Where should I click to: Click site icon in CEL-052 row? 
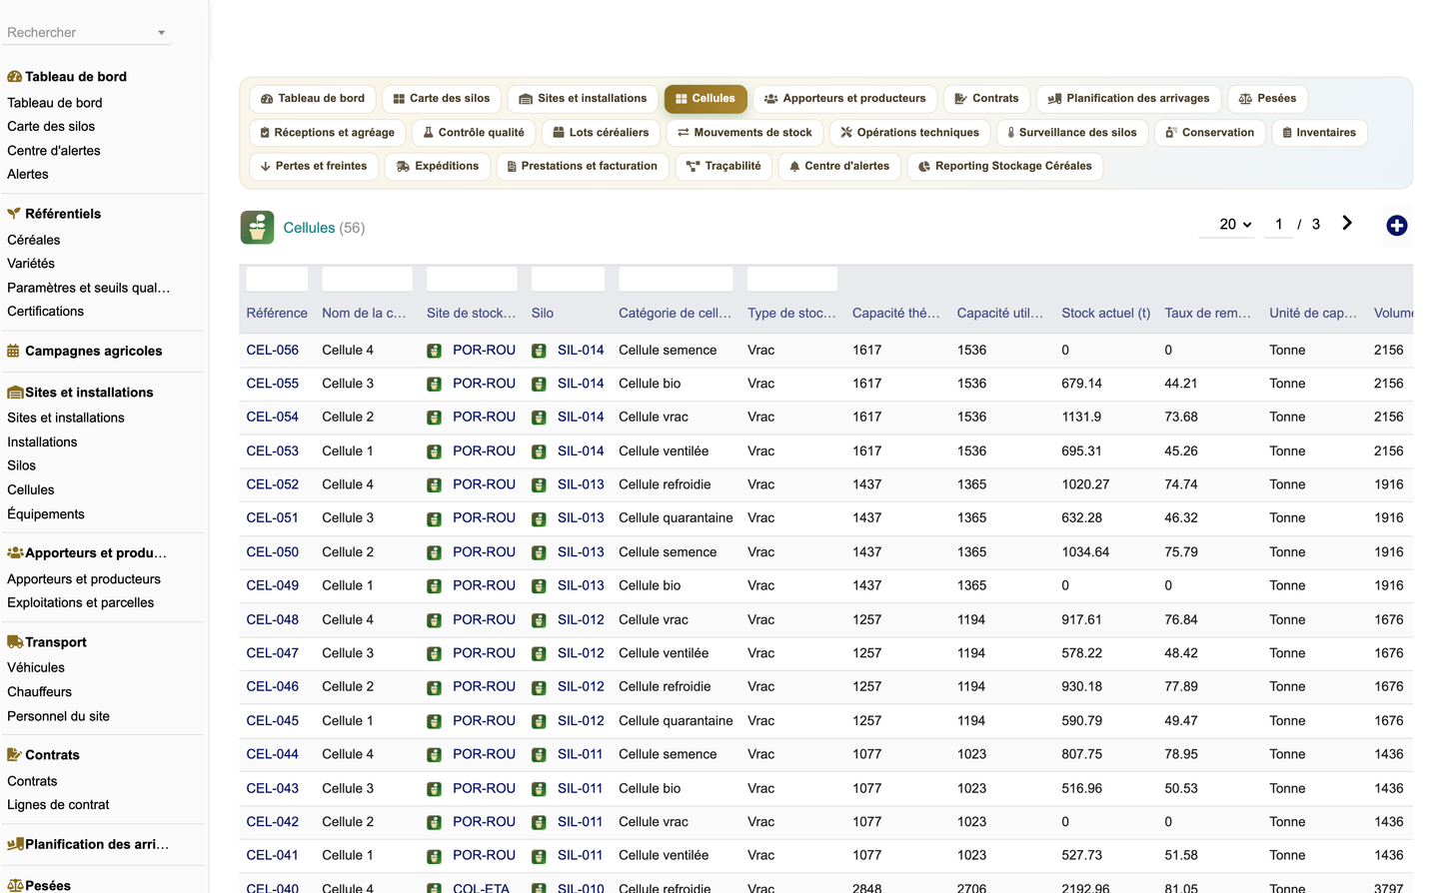click(434, 485)
